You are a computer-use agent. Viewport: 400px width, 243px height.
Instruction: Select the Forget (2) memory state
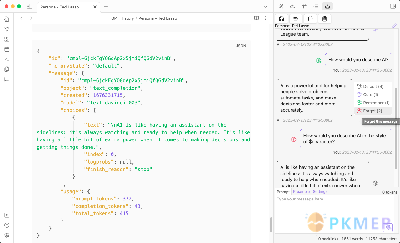[373, 111]
